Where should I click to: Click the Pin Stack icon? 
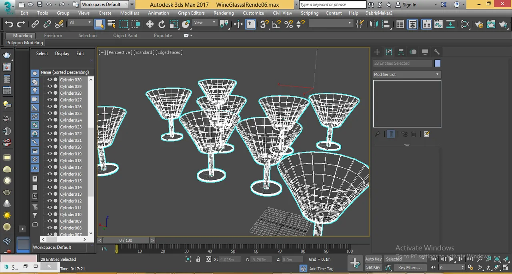click(377, 134)
